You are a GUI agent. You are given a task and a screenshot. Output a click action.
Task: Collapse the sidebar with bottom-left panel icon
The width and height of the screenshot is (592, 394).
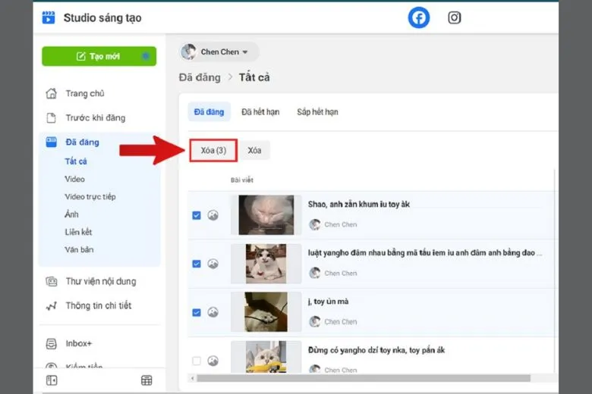52,380
